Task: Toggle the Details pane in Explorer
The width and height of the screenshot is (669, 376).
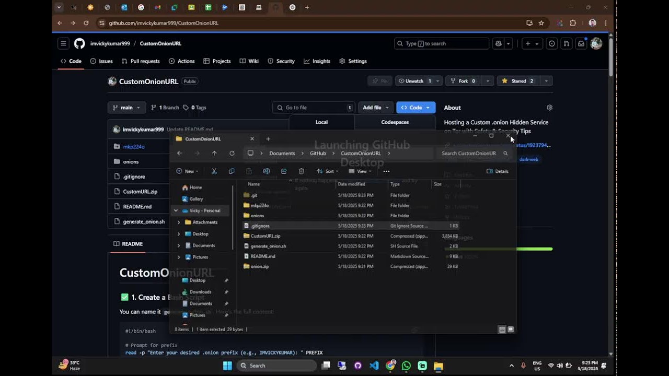Action: click(498, 171)
